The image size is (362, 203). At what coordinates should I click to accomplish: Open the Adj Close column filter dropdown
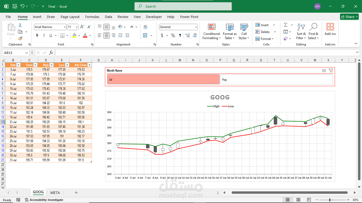[89, 65]
